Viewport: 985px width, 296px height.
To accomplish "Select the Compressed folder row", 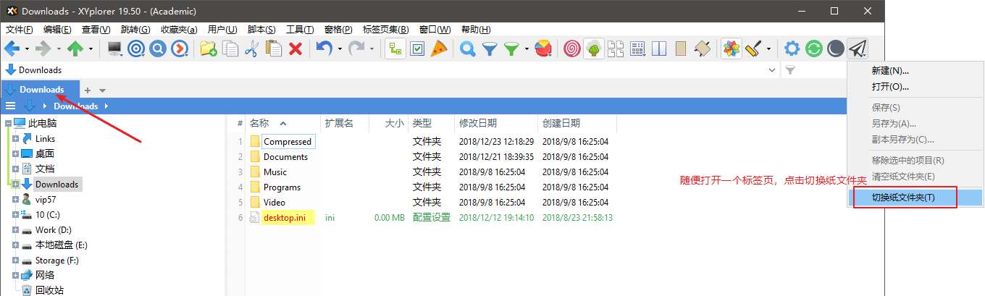I will [x=288, y=142].
